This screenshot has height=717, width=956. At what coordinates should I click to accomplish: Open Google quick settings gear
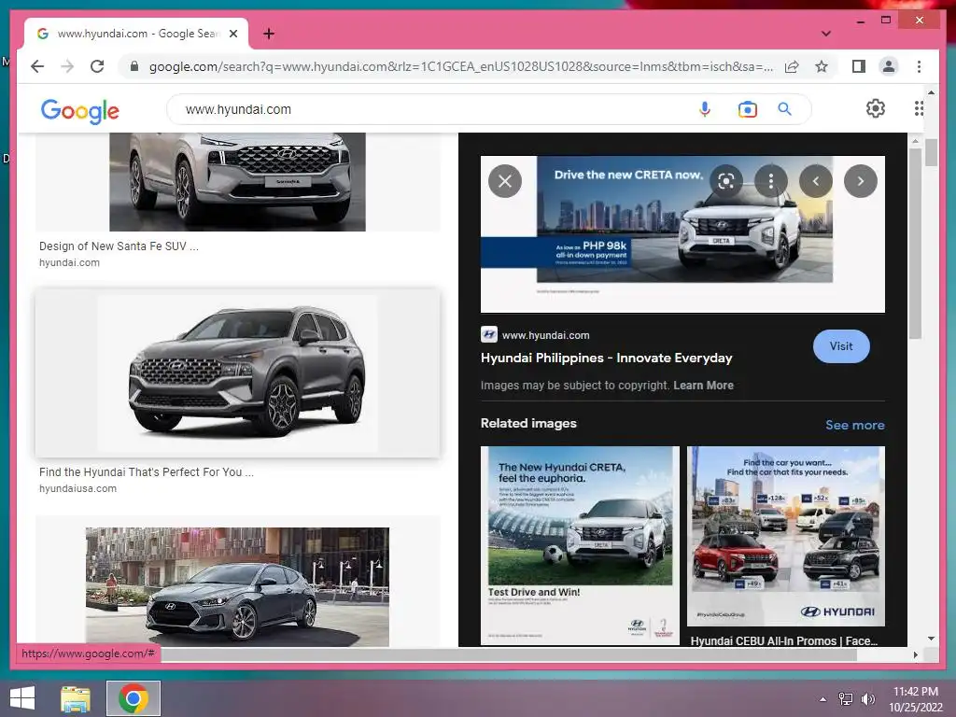pyautogui.click(x=875, y=108)
